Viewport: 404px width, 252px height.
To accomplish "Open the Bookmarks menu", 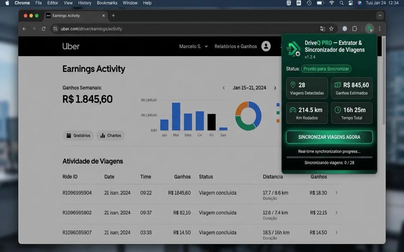I will click(107, 3).
